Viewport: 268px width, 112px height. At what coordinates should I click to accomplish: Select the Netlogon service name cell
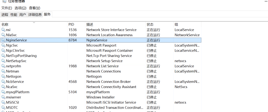click(x=14, y=76)
